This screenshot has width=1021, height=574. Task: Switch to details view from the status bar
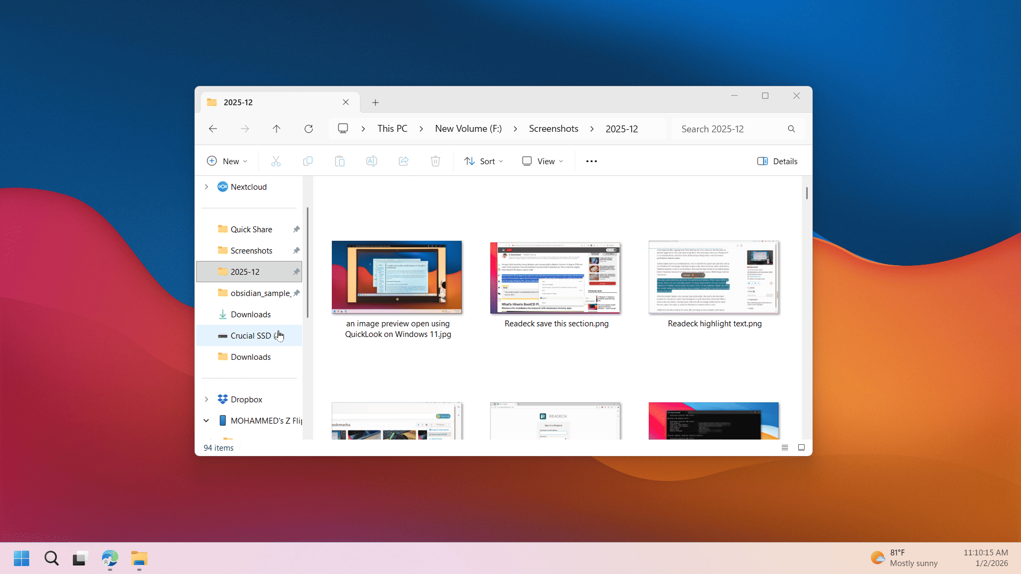(x=785, y=448)
